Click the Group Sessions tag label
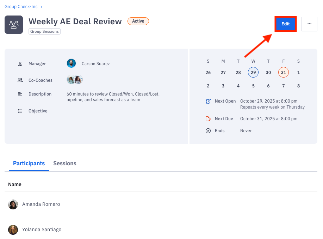323x239 pixels. pyautogui.click(x=44, y=31)
